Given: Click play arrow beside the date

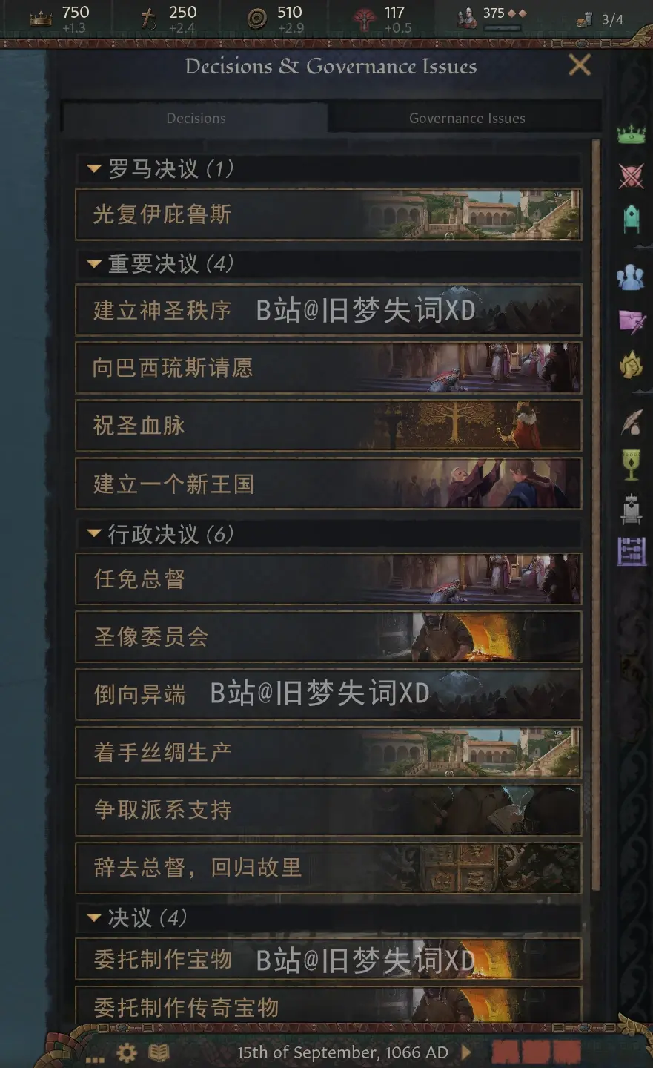Looking at the screenshot, I should 466,1052.
